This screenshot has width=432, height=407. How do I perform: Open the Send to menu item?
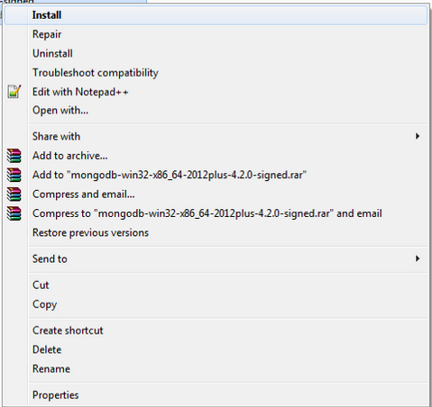[x=216, y=258]
